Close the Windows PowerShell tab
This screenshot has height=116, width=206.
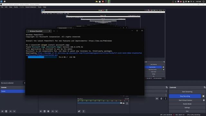click(x=50, y=31)
